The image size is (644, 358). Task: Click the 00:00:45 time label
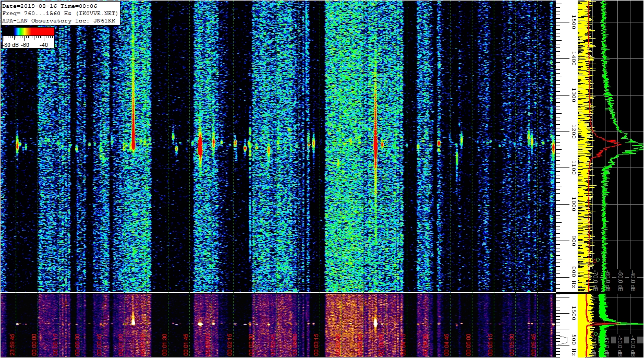tap(100, 344)
